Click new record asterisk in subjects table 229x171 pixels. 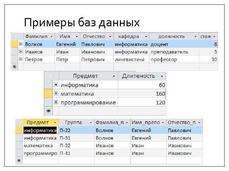tap(48, 111)
